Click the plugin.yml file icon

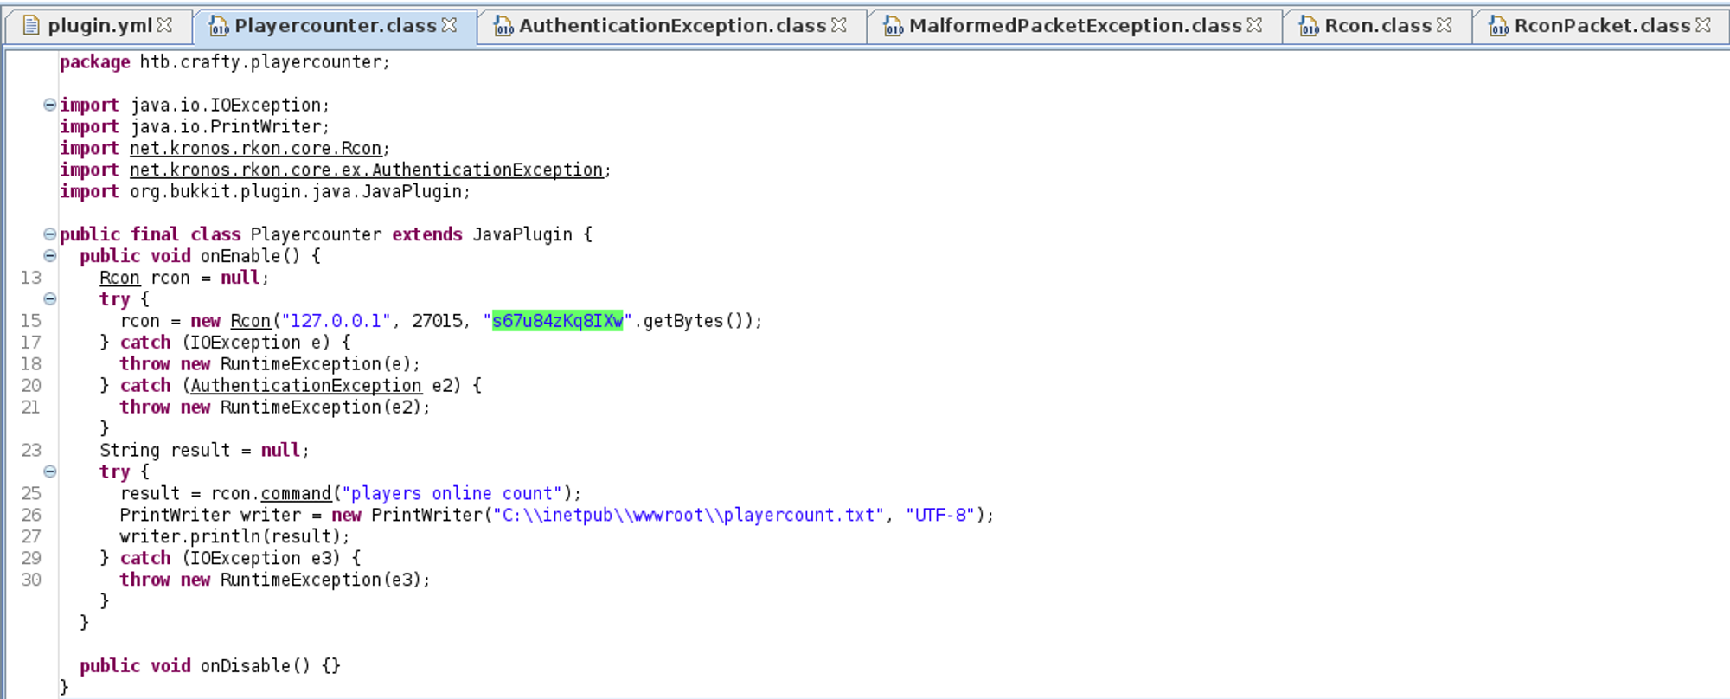click(x=31, y=26)
